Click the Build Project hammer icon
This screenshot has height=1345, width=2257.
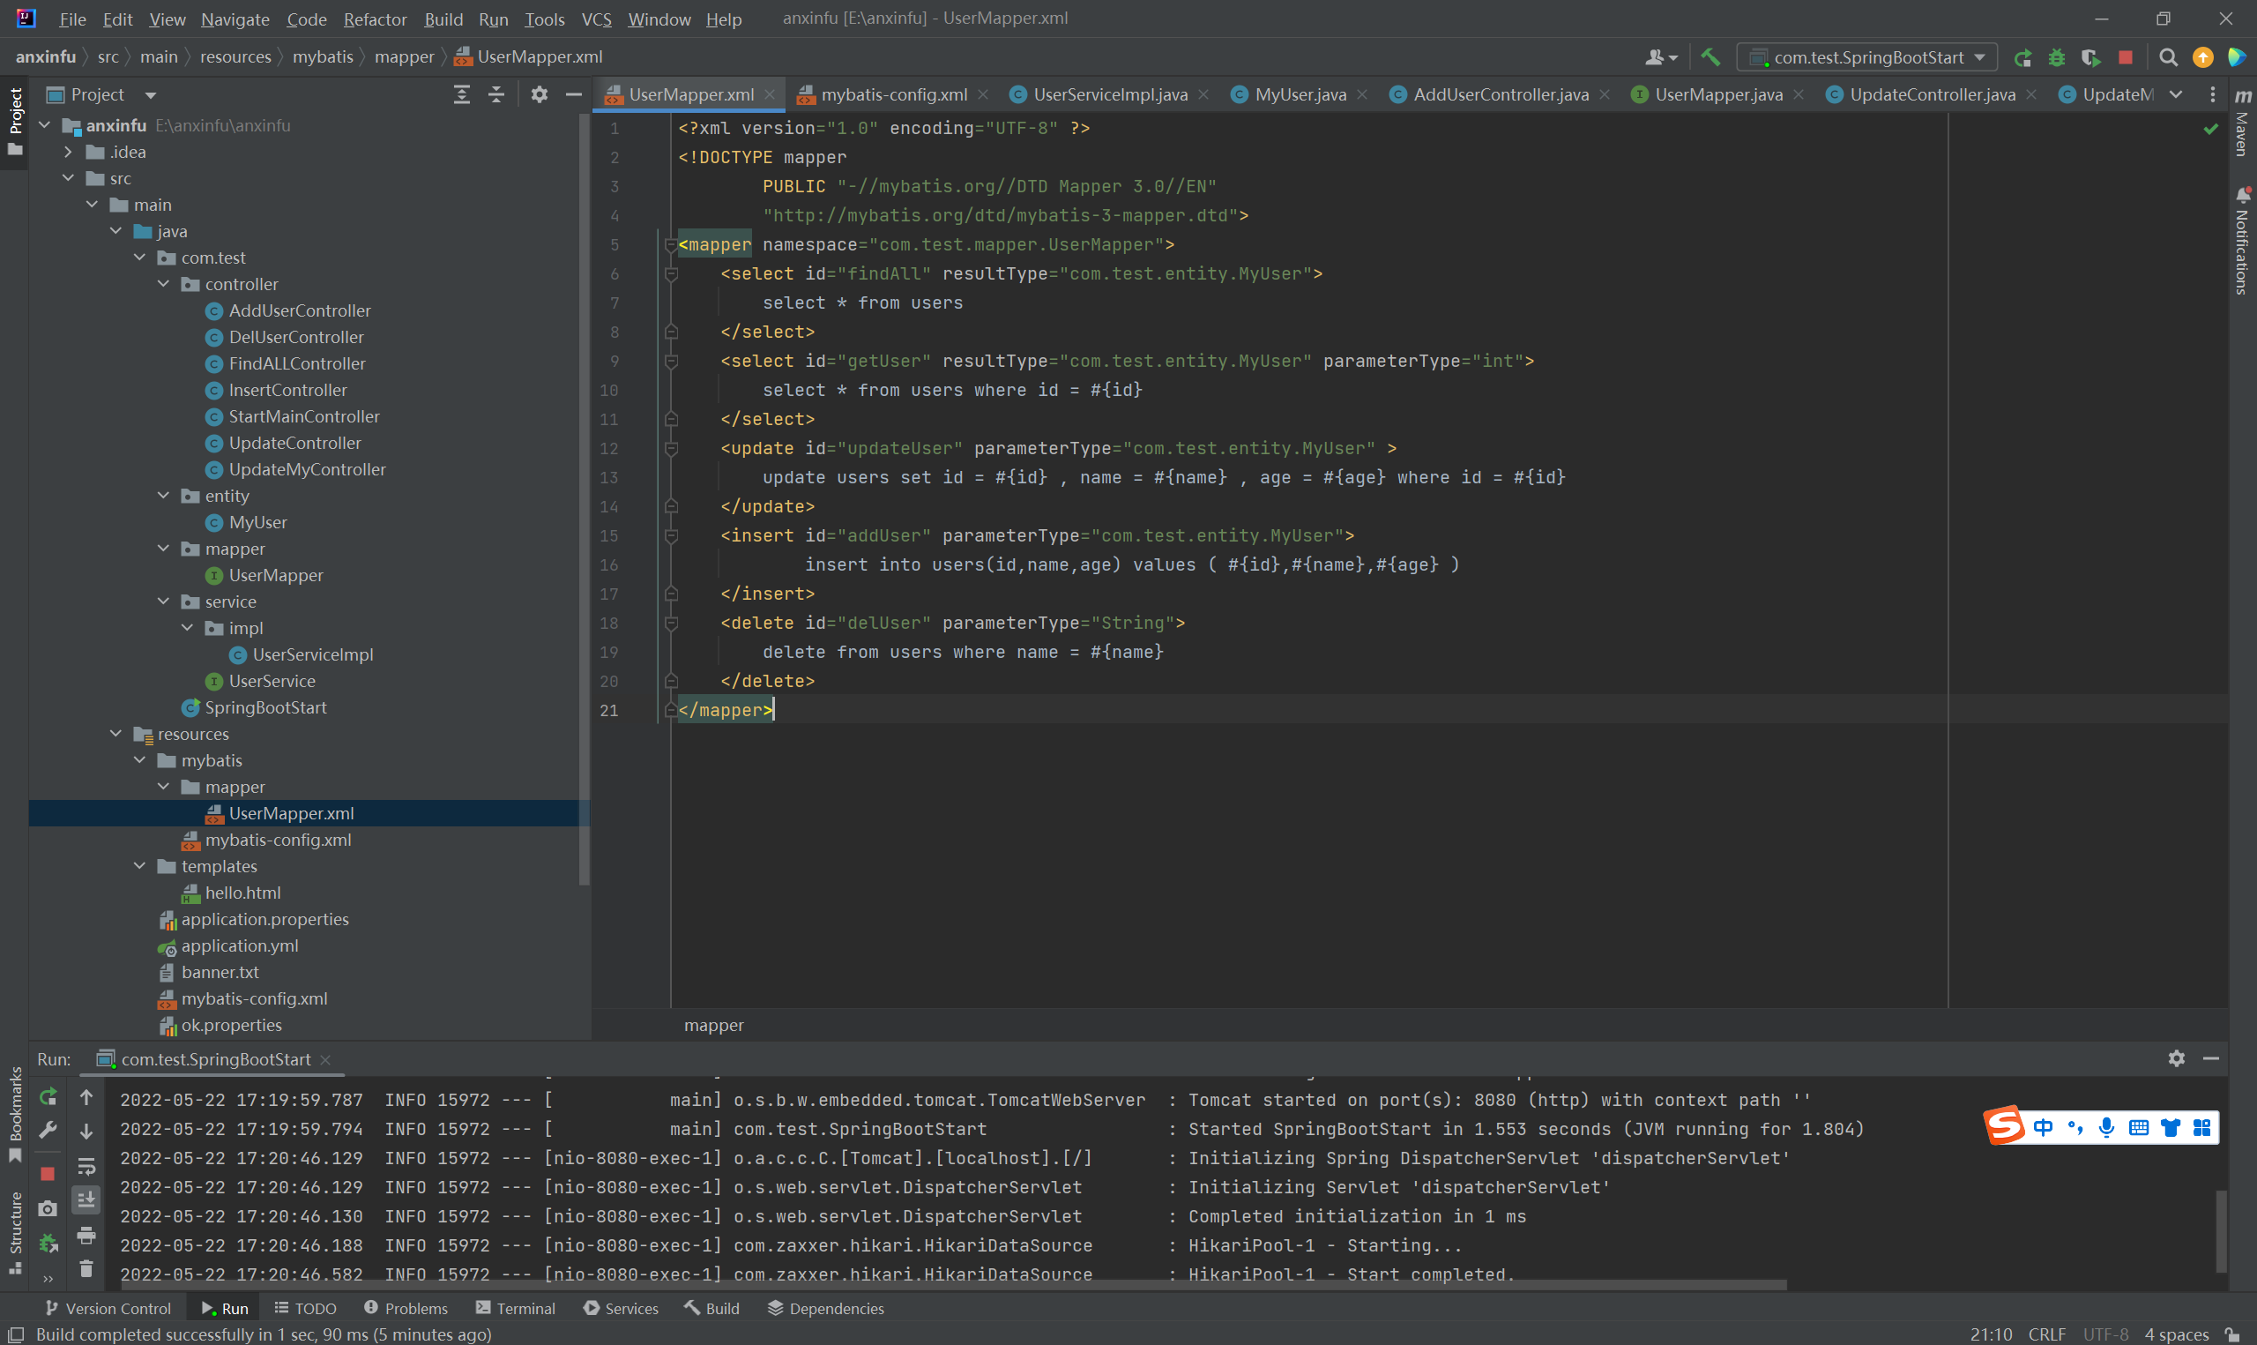1710,57
